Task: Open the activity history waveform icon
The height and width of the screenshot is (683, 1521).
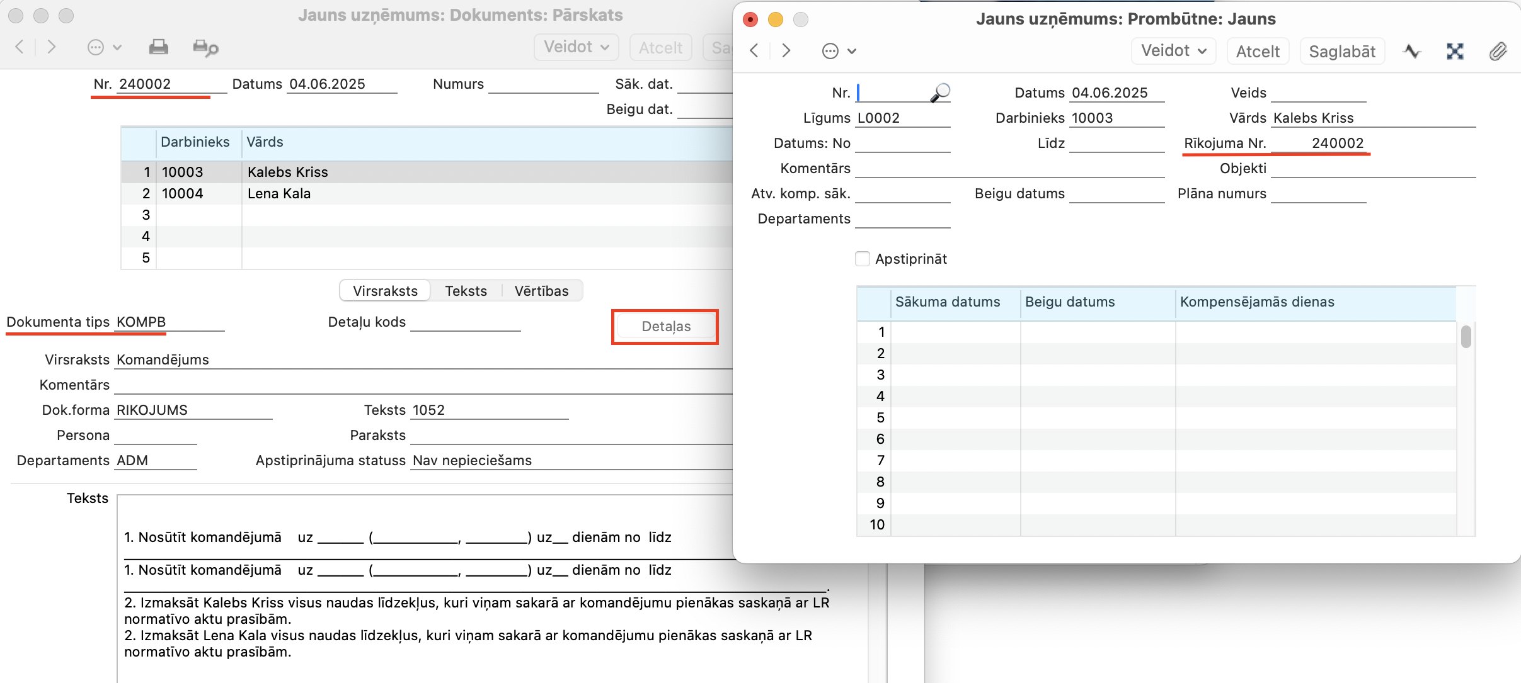Action: (x=1412, y=51)
